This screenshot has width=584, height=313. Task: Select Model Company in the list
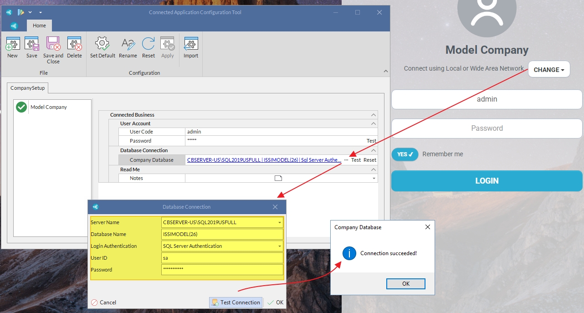click(48, 107)
